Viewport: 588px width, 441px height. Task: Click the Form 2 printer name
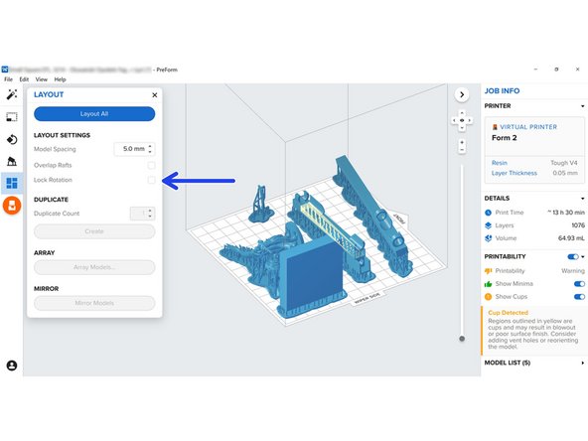point(504,138)
